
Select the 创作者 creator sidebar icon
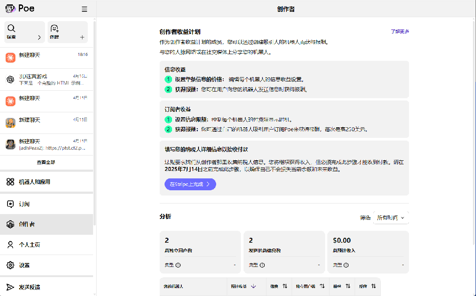pyautogui.click(x=11, y=224)
